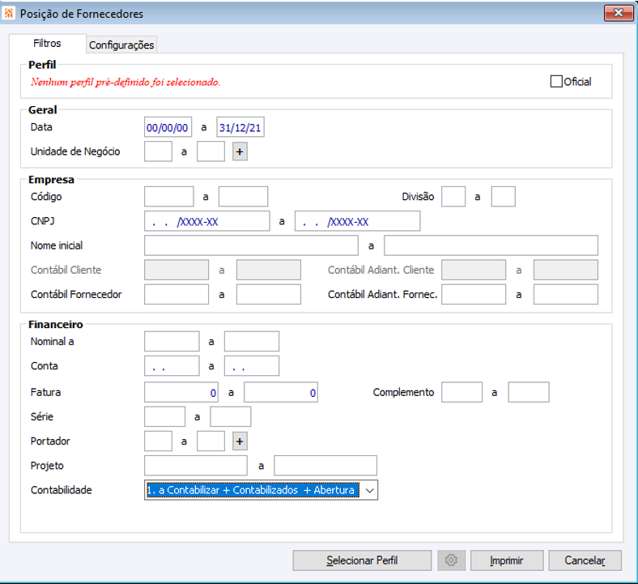Click the second Contábil Adiant. Fornec. field
This screenshot has width=638, height=584.
tap(566, 294)
